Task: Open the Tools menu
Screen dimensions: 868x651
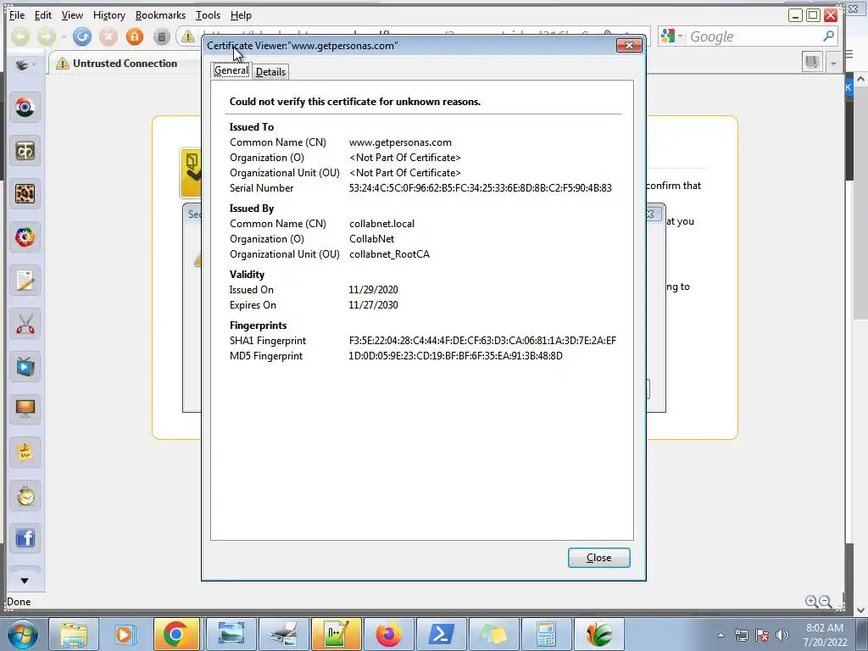Action: click(x=208, y=15)
